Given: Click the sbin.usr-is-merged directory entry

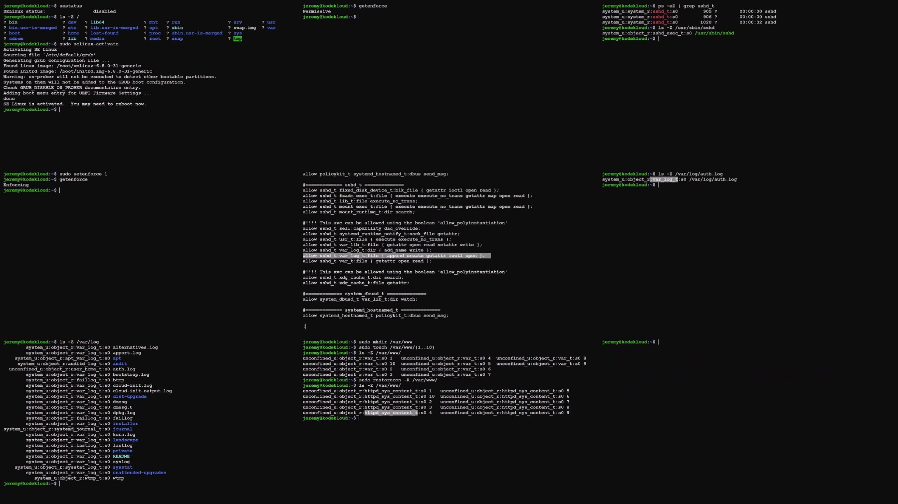Looking at the screenshot, I should pos(197,33).
